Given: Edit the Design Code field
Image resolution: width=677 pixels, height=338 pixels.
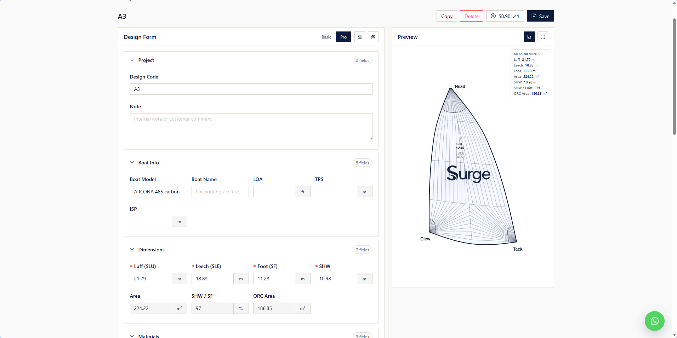Looking at the screenshot, I should point(251,89).
